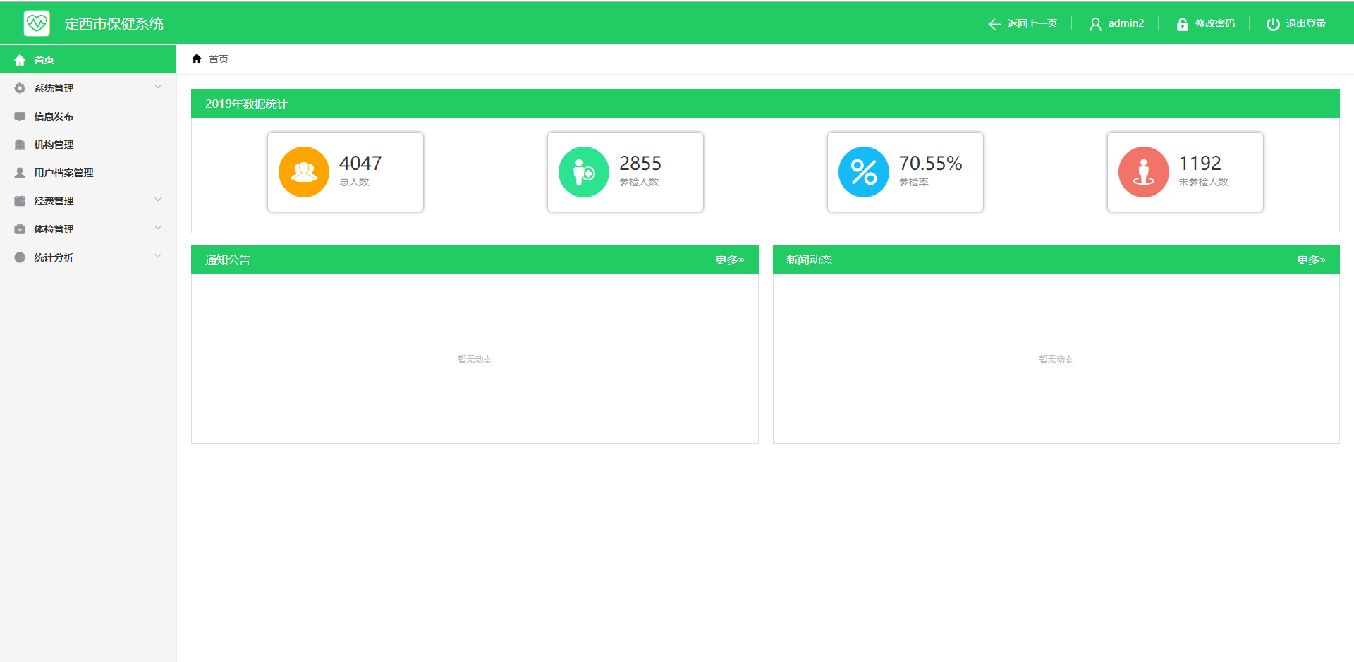Click the back arrow 返回上一页
The image size is (1354, 662).
point(995,24)
